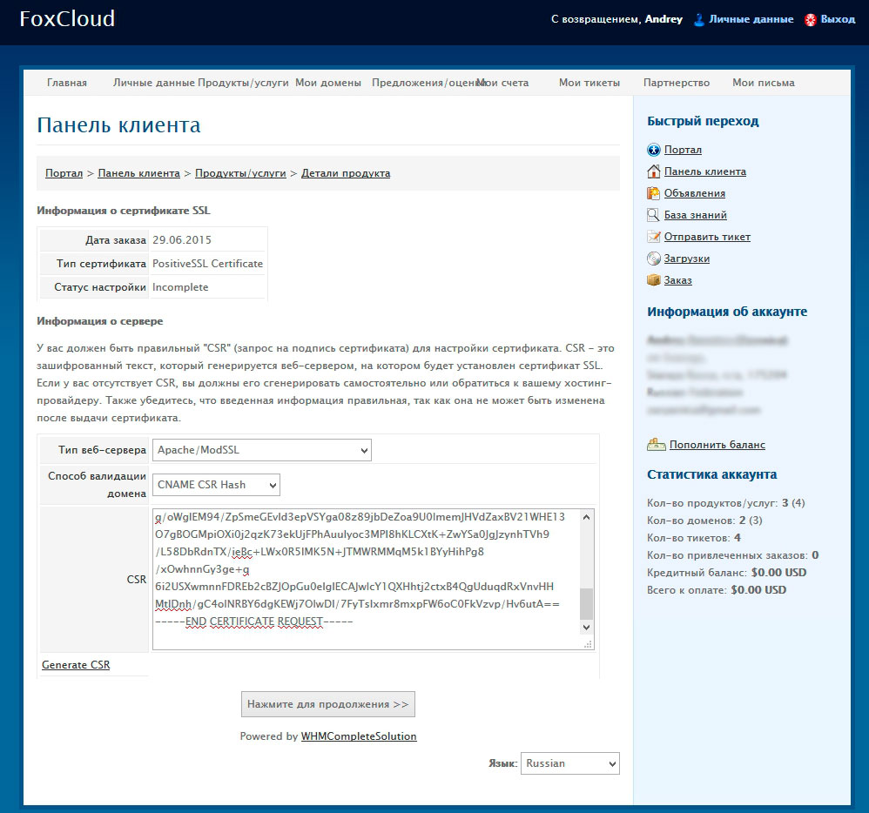This screenshot has height=813, width=869.
Task: Click the Заказ box icon
Action: click(653, 280)
